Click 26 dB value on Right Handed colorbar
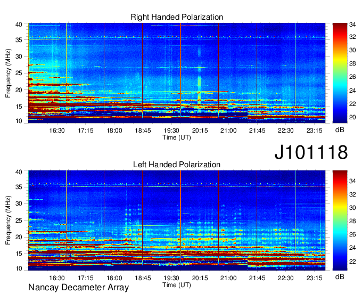 tap(352, 77)
